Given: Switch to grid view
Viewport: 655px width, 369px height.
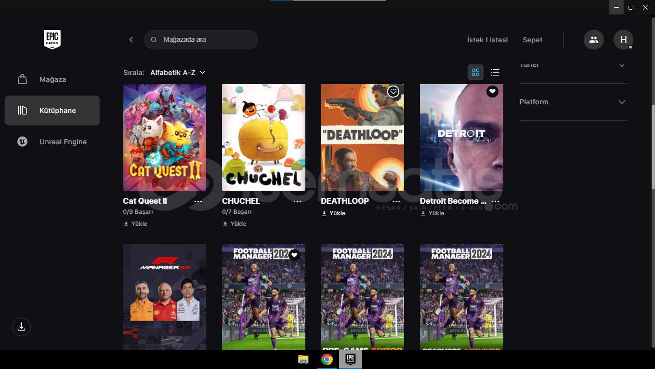Looking at the screenshot, I should pos(475,73).
